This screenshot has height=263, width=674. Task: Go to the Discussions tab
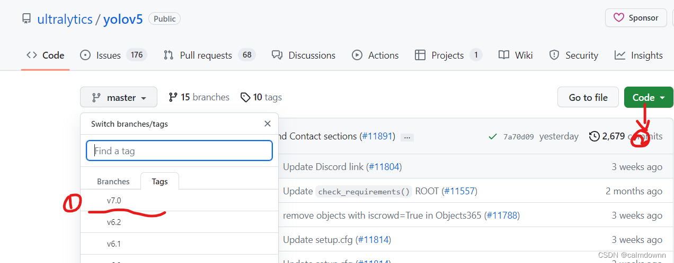[x=304, y=55]
